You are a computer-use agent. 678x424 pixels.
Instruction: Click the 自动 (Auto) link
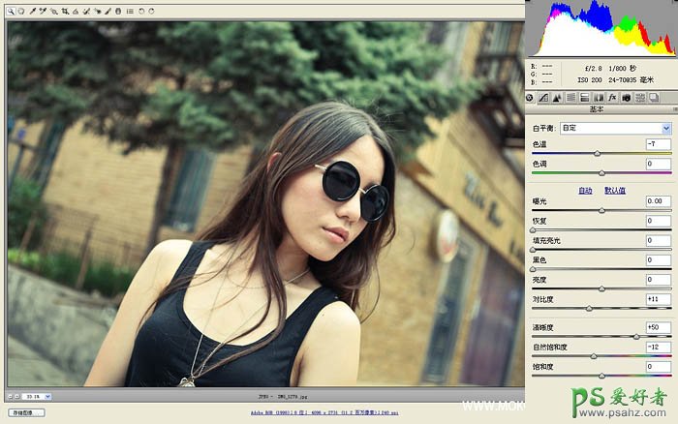(x=585, y=191)
